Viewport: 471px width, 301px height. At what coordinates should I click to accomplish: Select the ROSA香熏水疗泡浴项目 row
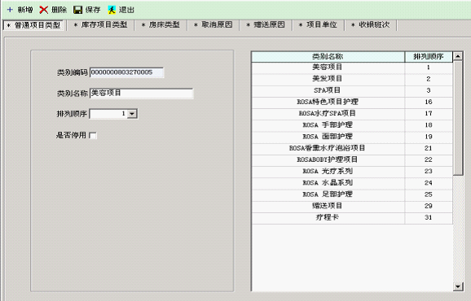(352, 148)
